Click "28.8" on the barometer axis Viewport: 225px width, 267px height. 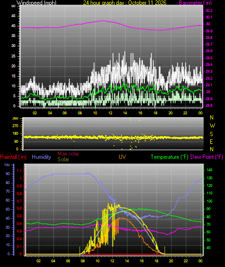click(x=209, y=105)
